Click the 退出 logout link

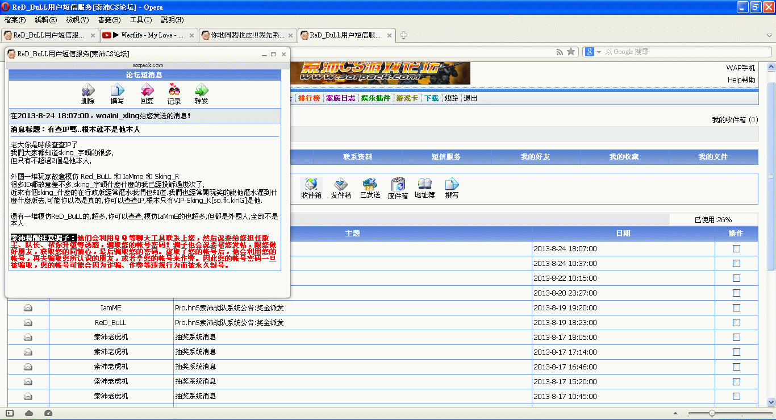point(470,98)
